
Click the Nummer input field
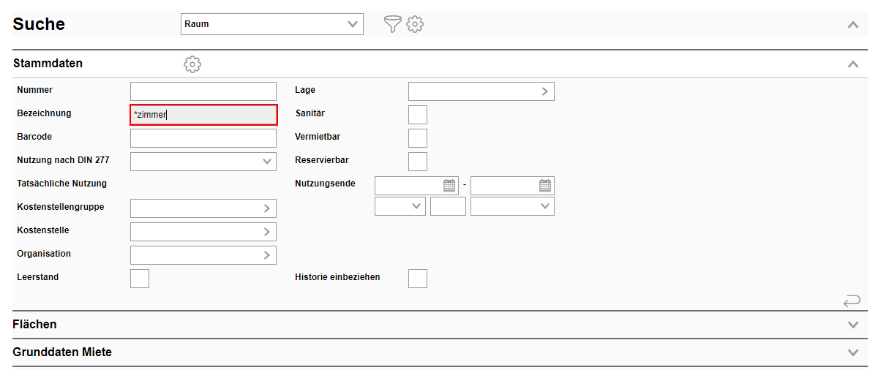203,91
